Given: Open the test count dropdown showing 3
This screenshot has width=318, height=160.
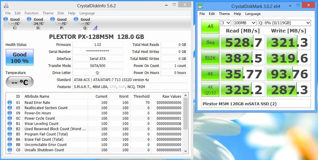Looking at the screenshot, I should (226, 23).
